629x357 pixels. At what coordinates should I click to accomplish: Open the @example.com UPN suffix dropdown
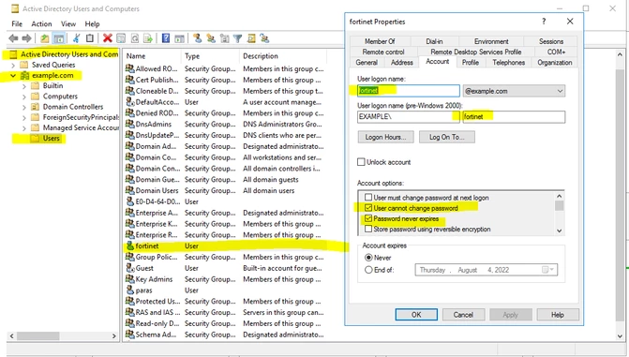click(560, 91)
